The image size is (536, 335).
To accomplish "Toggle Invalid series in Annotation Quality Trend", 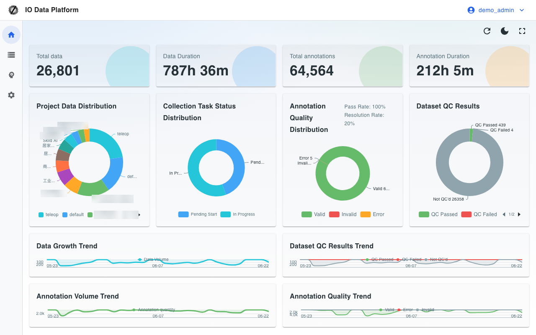I will 425,310.
